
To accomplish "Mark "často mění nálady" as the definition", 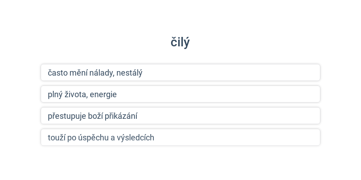I will [x=180, y=72].
